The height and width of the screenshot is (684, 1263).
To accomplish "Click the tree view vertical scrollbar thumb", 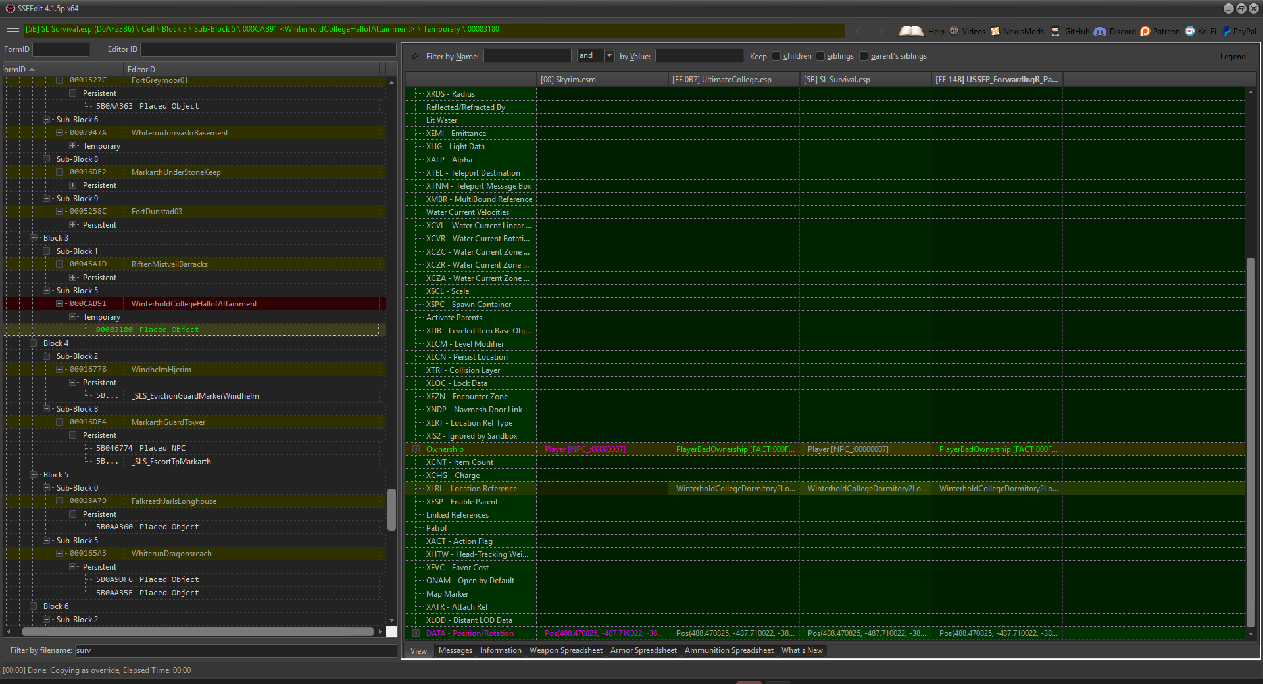I will 391,509.
